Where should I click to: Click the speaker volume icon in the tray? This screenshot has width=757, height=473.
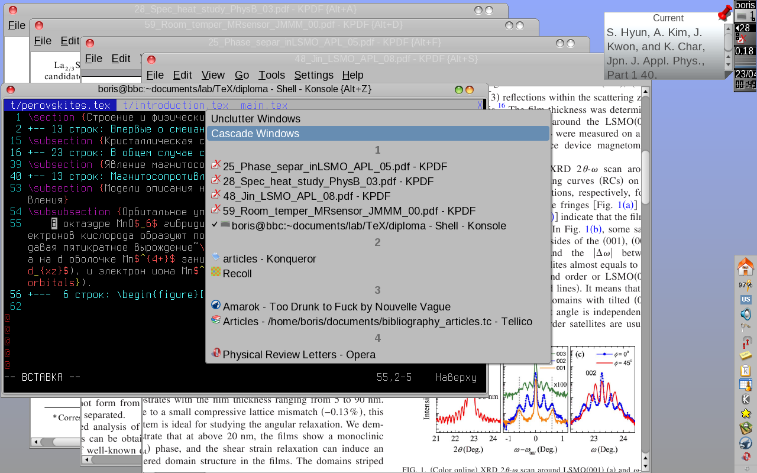(x=746, y=314)
